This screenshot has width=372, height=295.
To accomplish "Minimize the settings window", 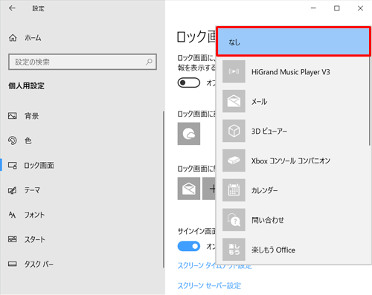I will click(313, 8).
